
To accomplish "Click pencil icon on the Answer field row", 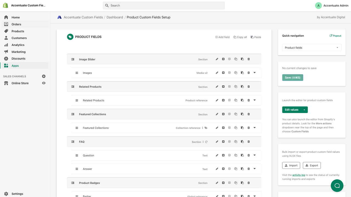I will tap(217, 169).
